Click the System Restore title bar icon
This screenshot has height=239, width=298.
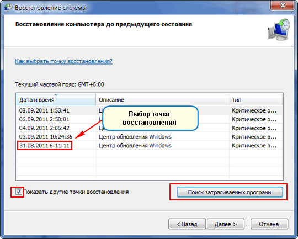[x=8, y=7]
